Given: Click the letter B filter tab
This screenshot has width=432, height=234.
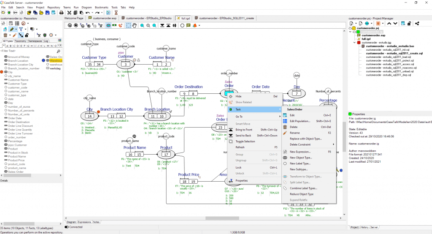Looking at the screenshot, I should (11, 46).
